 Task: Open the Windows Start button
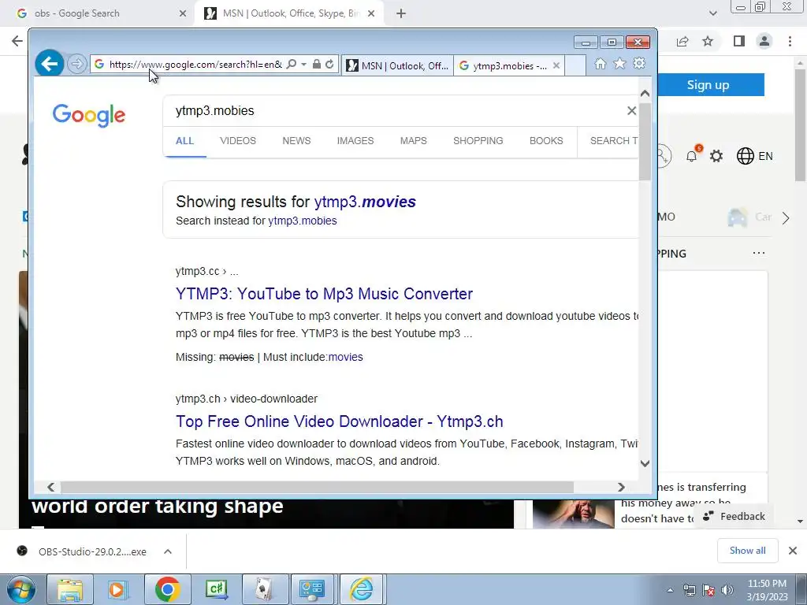point(21,589)
